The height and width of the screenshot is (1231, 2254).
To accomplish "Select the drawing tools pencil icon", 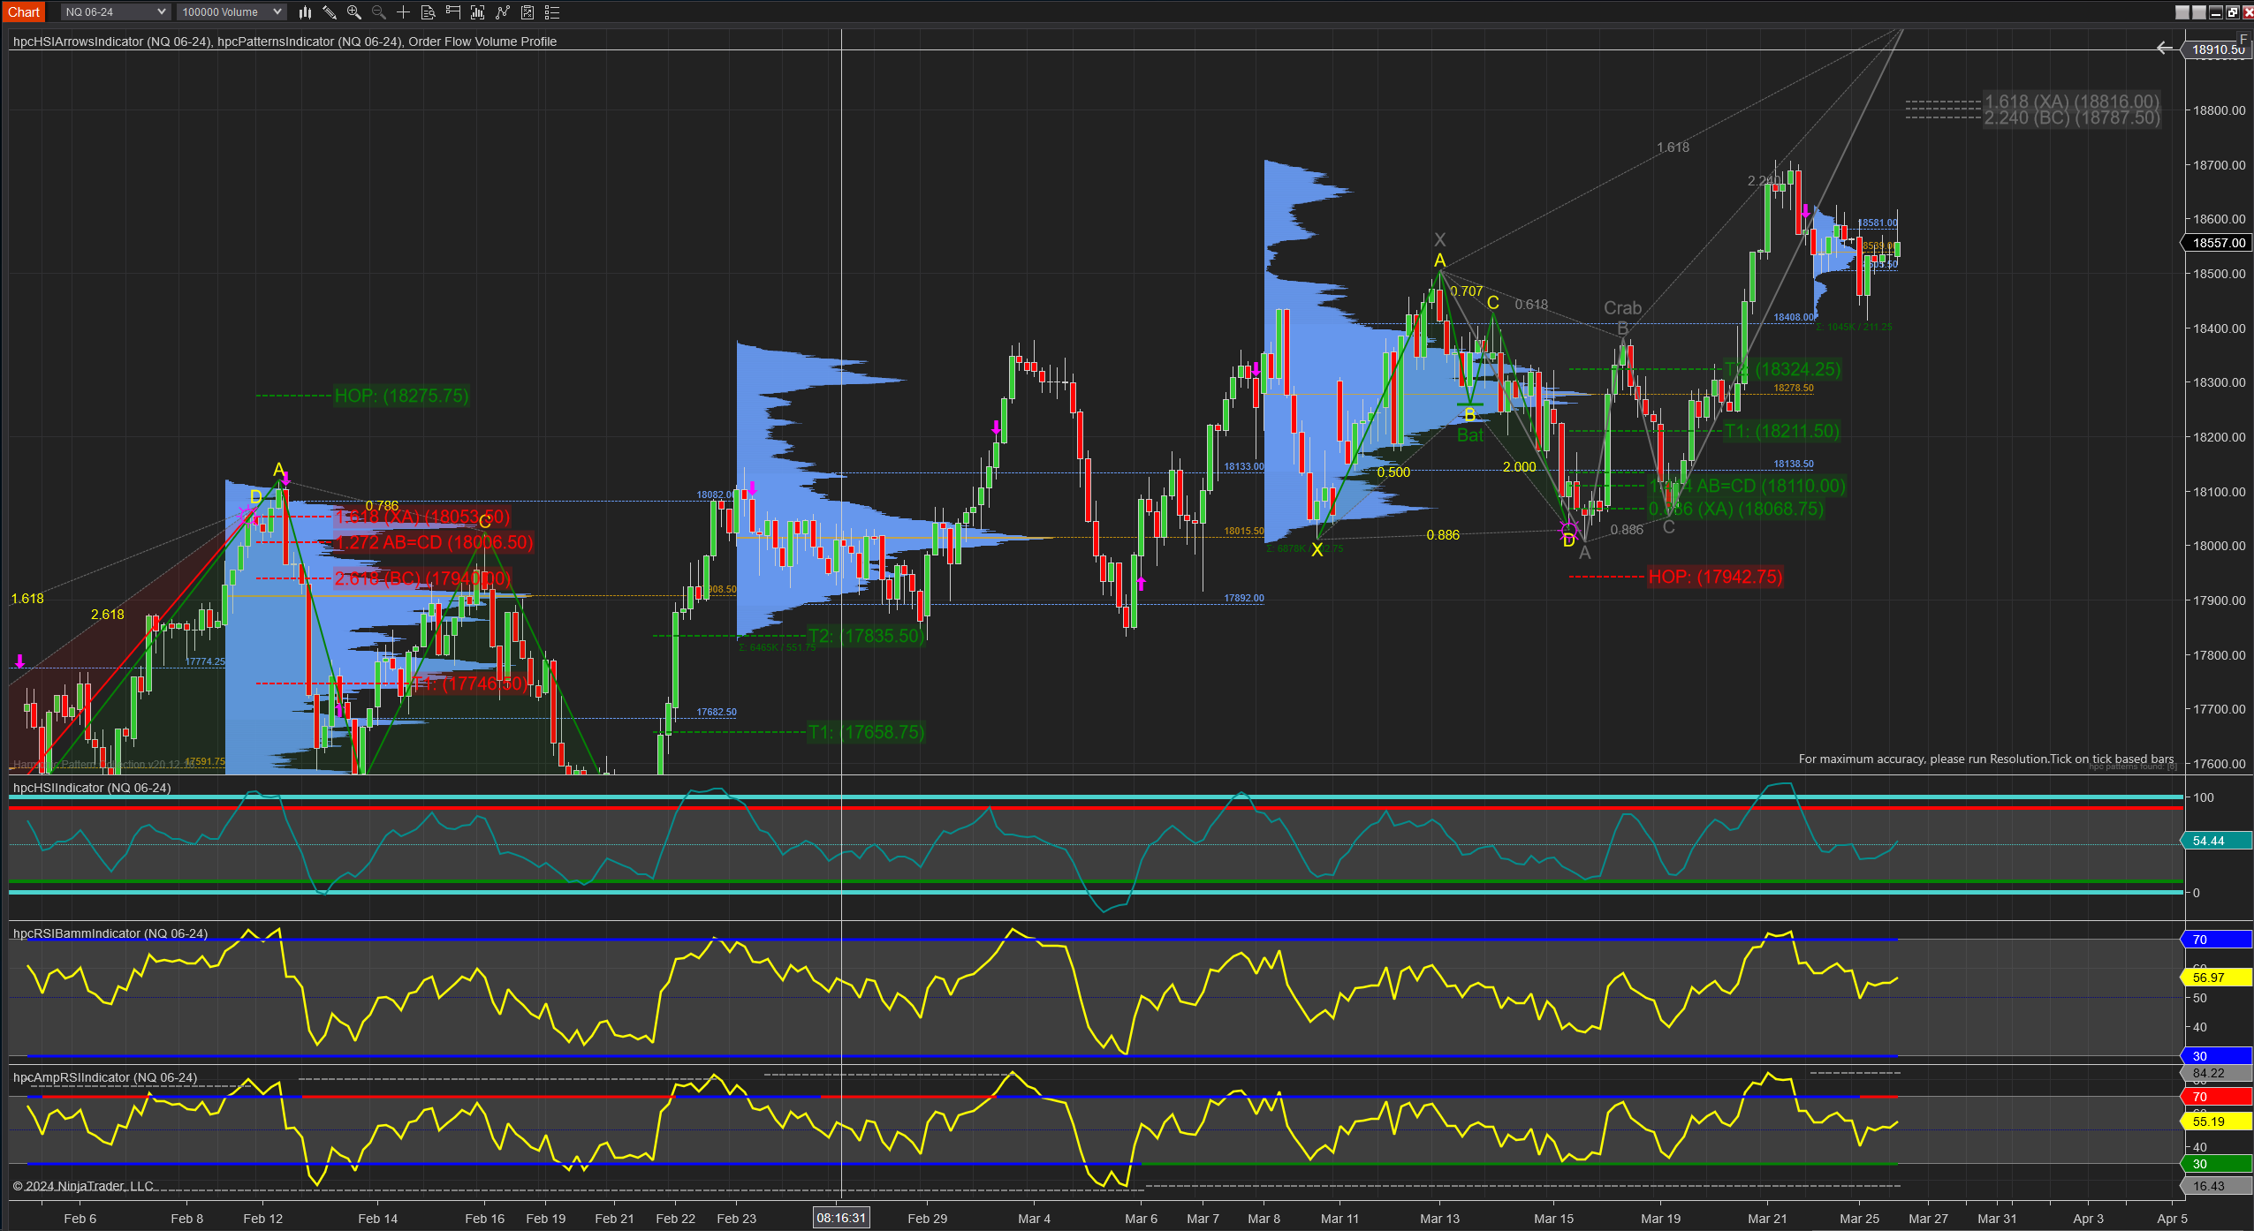I will click(x=330, y=11).
